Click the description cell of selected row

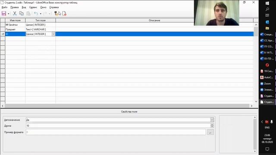[x=154, y=34]
